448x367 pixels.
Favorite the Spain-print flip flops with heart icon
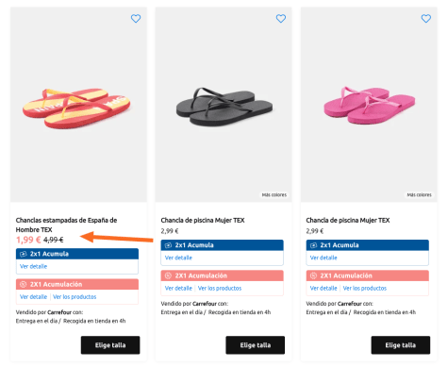pyautogui.click(x=136, y=19)
